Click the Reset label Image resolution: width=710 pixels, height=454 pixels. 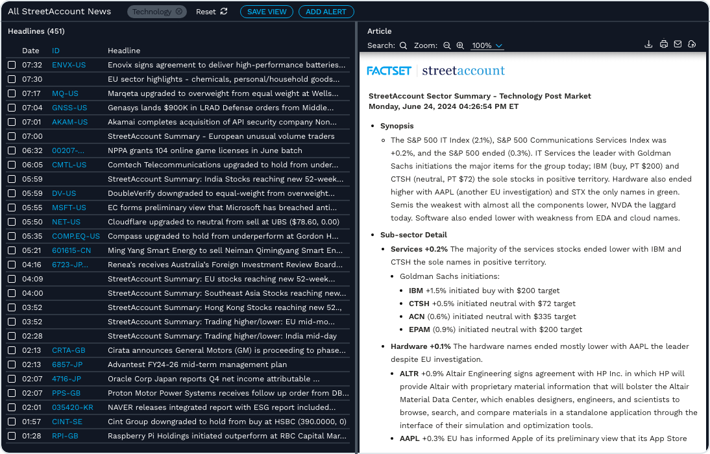point(206,12)
